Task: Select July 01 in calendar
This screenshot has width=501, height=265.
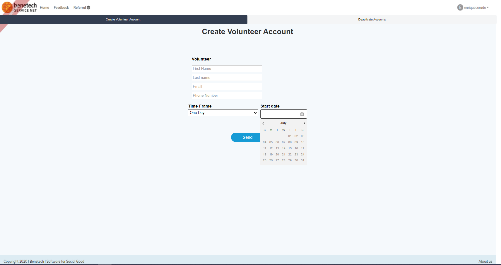Action: (x=290, y=136)
